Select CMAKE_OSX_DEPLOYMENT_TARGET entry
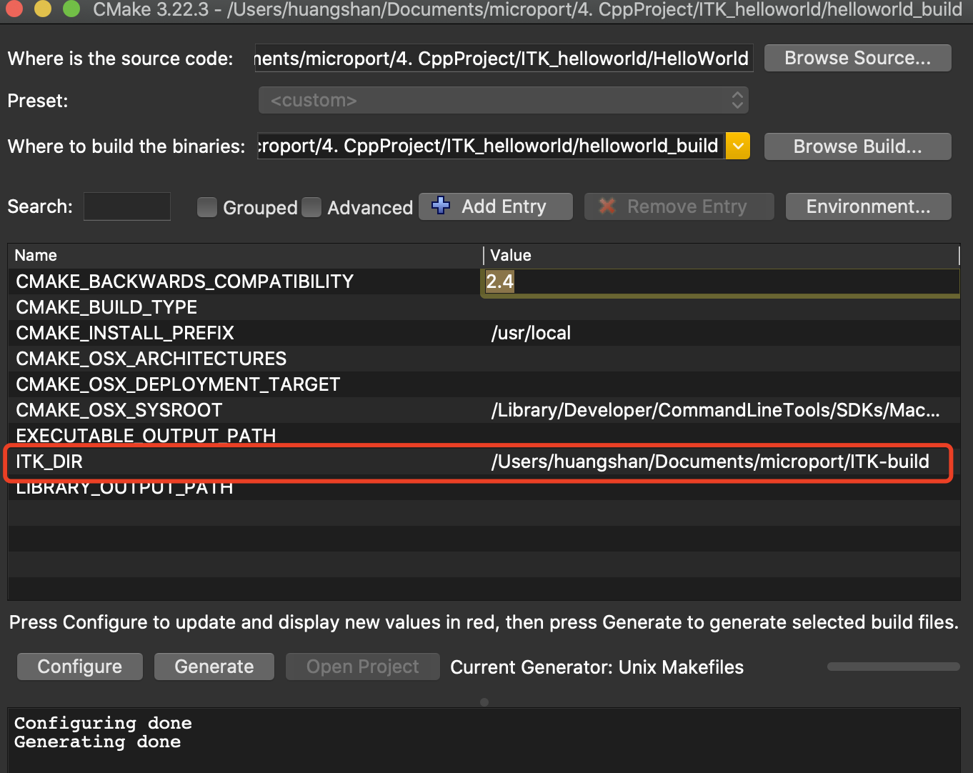The width and height of the screenshot is (973, 773). point(178,384)
